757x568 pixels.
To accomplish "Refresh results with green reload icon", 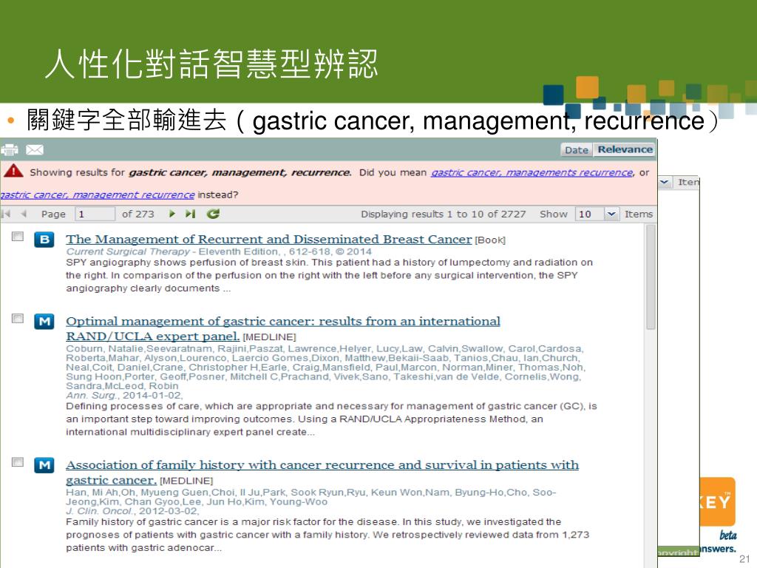I will point(213,214).
